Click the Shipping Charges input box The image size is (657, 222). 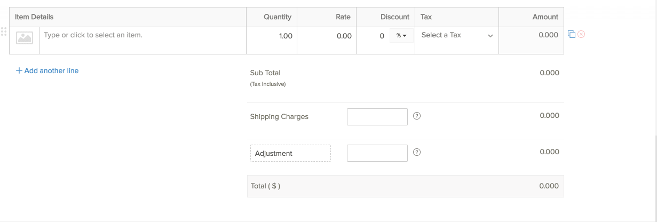pyautogui.click(x=377, y=116)
